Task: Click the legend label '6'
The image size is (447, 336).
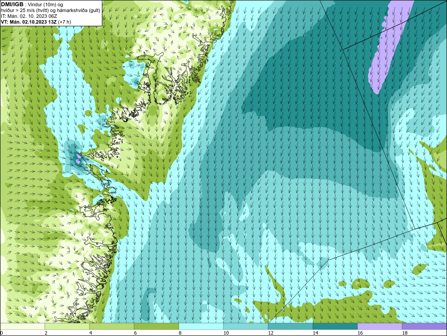Action: [x=135, y=333]
